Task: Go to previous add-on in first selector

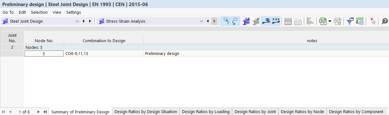Action: 84,21
